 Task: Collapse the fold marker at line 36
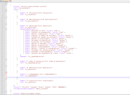[6, 60]
